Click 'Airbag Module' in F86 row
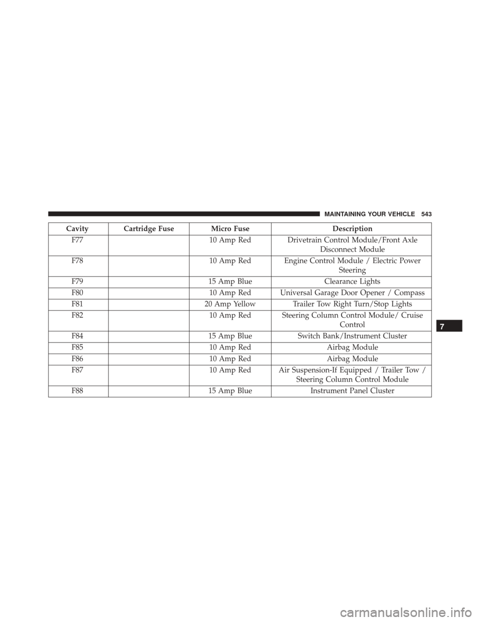This screenshot has width=480, height=621. [352, 358]
